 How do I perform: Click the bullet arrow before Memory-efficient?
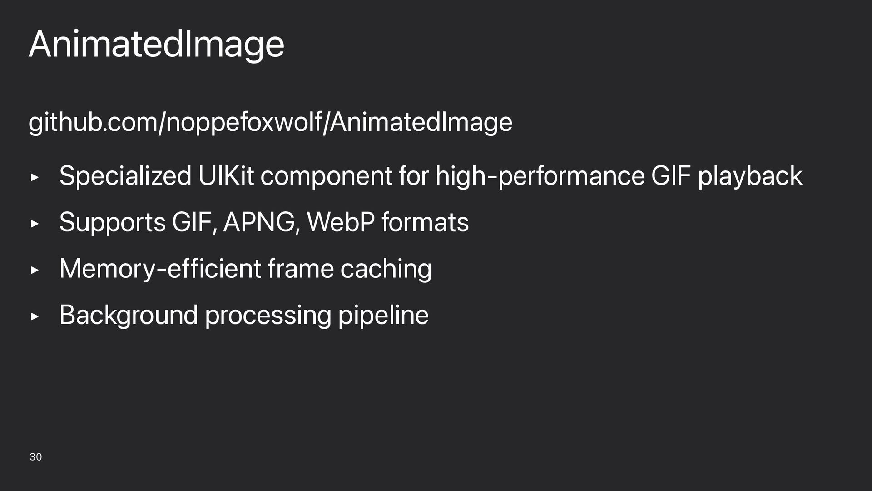[x=35, y=270]
